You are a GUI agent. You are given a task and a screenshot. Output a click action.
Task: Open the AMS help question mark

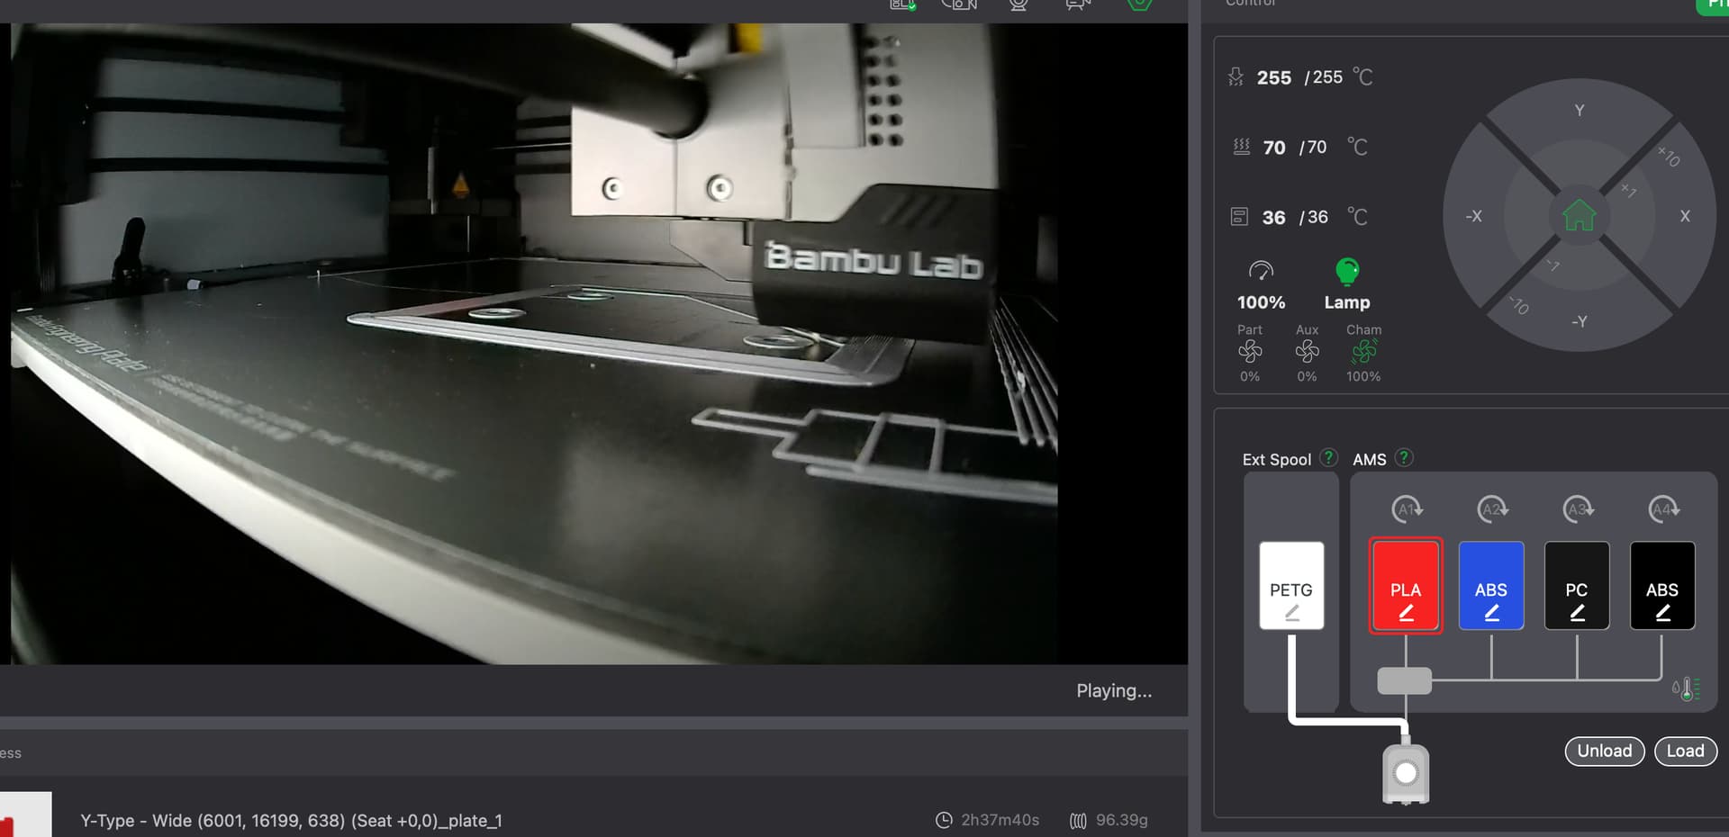[x=1404, y=458]
